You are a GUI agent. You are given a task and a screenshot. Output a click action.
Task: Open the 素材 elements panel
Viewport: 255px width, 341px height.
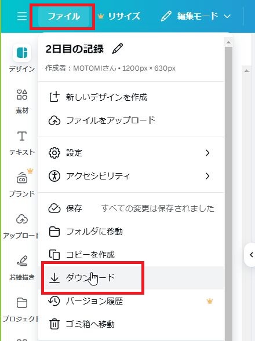click(x=22, y=101)
